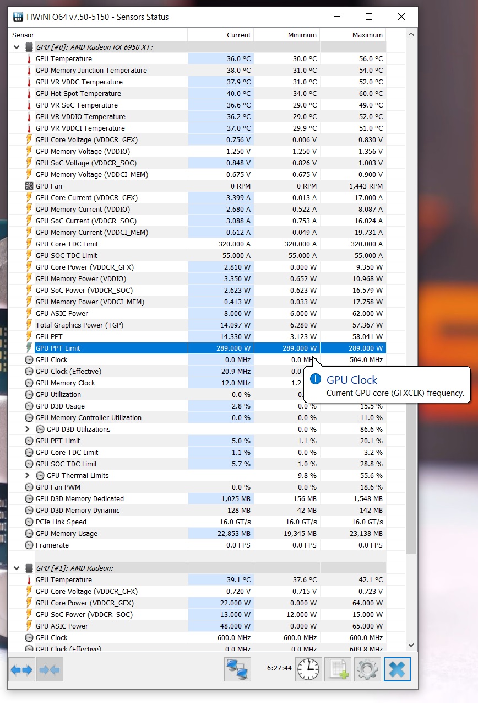Click the vertical scrollbar thumb
The image size is (478, 703).
(411, 298)
